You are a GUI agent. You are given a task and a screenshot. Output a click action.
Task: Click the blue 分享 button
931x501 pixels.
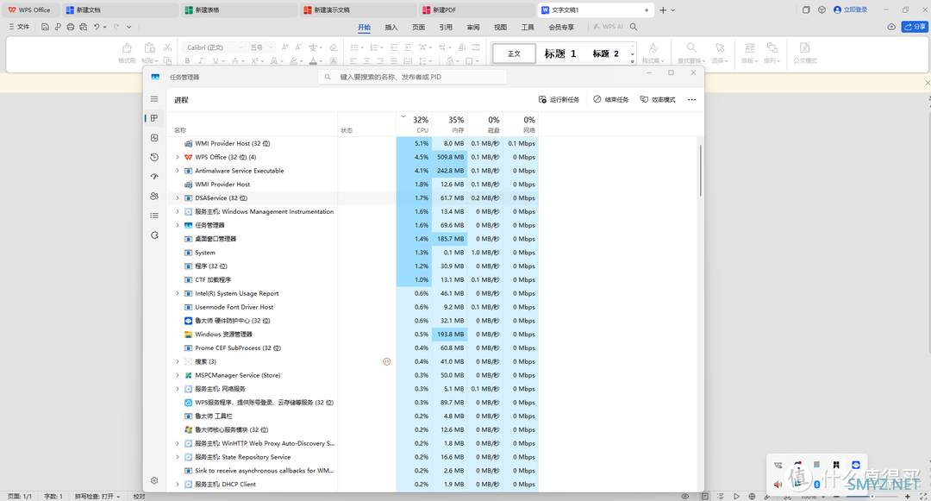[x=915, y=27]
